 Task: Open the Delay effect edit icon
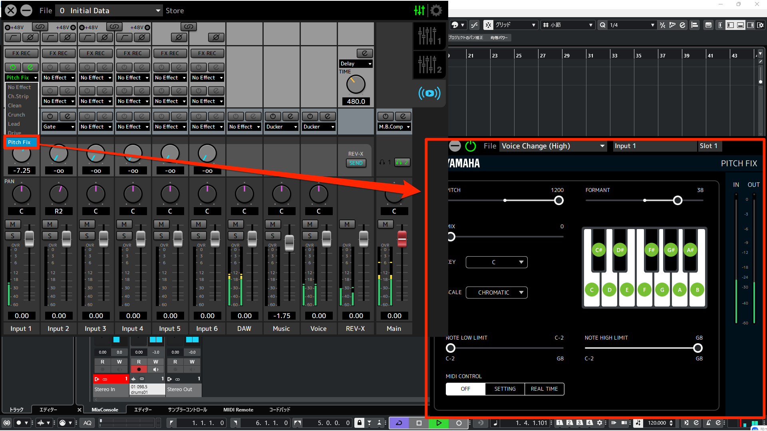[364, 53]
